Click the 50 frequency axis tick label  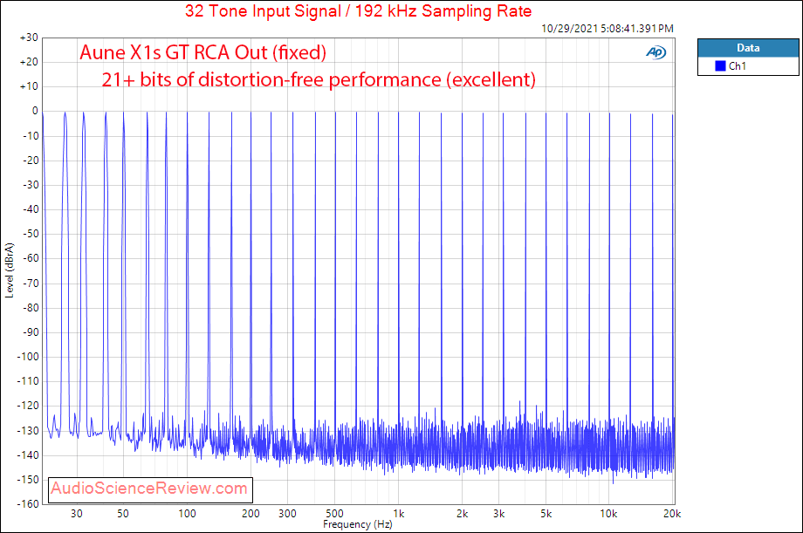point(123,514)
